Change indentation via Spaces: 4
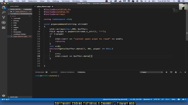Image resolution: width=188 pixels, height=105 pixels. (147, 99)
